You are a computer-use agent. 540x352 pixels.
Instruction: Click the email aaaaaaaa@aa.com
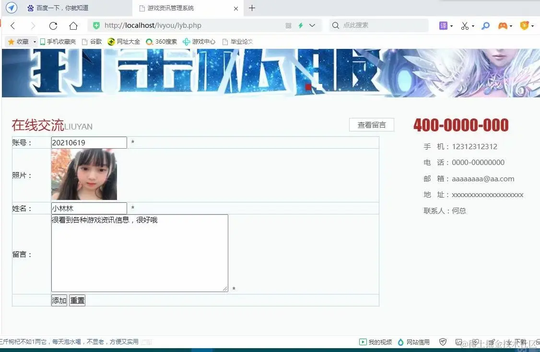point(483,179)
